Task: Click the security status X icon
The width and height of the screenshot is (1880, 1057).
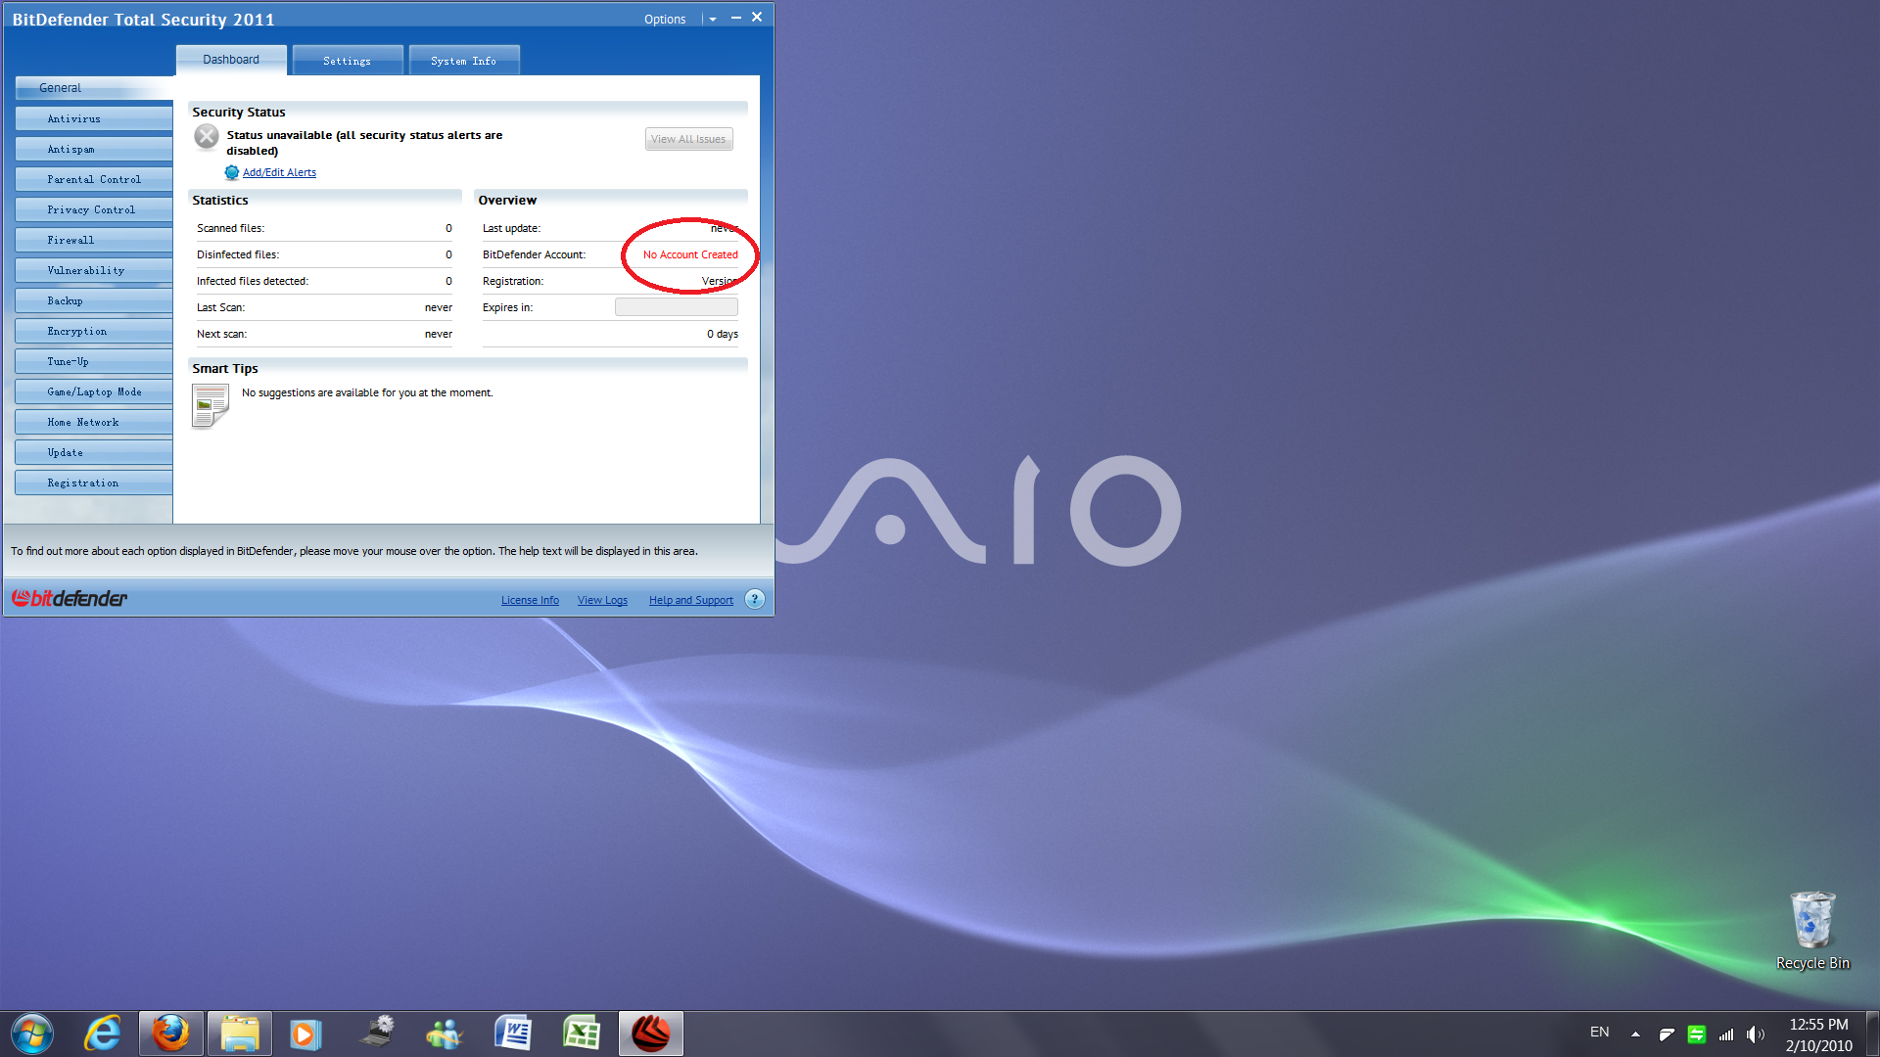Action: pyautogui.click(x=207, y=137)
